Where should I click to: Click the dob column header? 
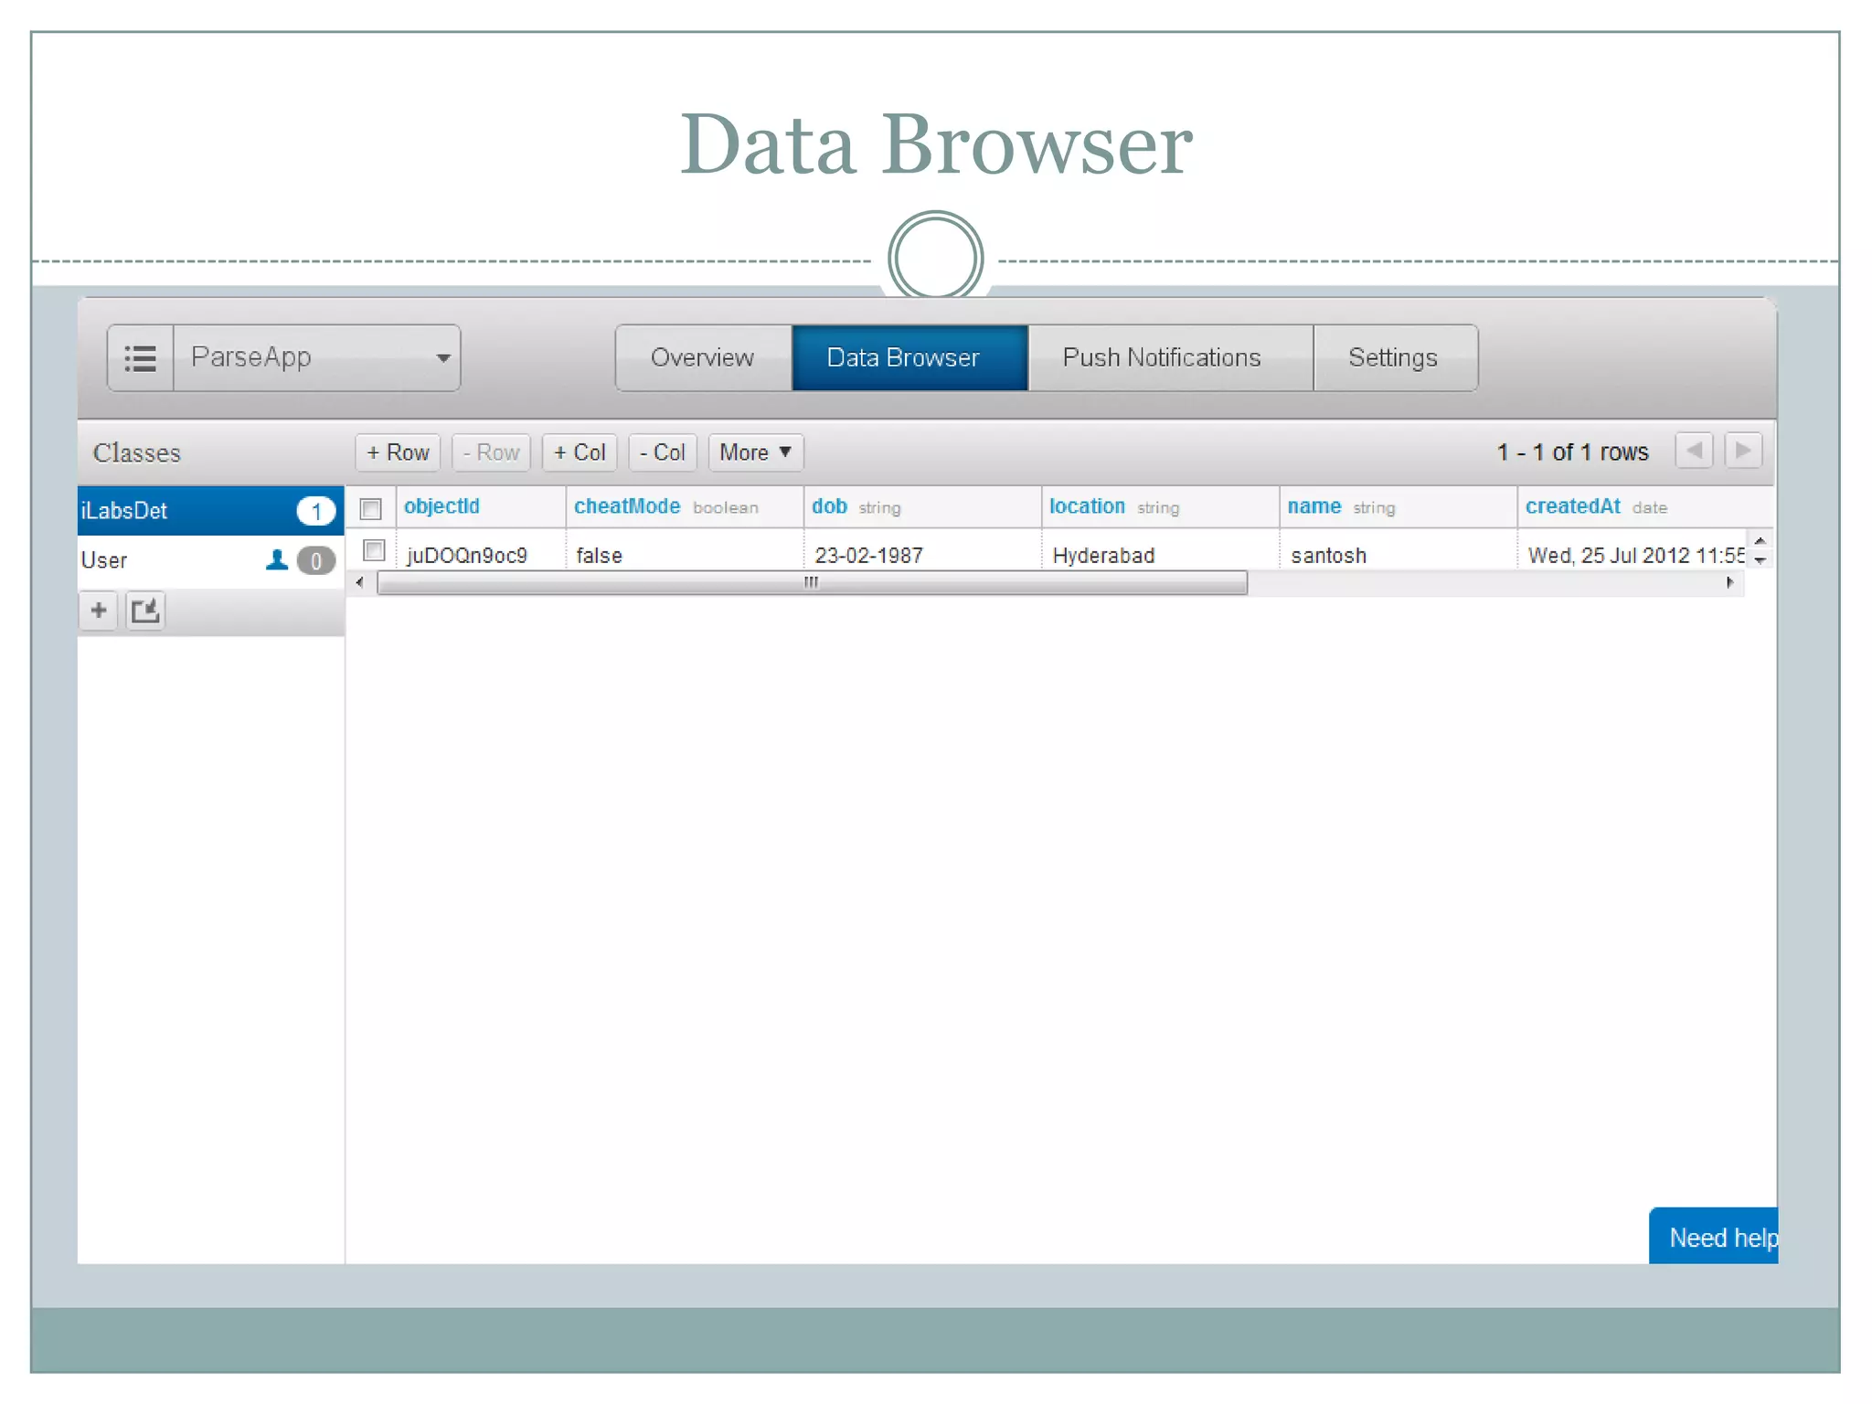[x=922, y=506]
